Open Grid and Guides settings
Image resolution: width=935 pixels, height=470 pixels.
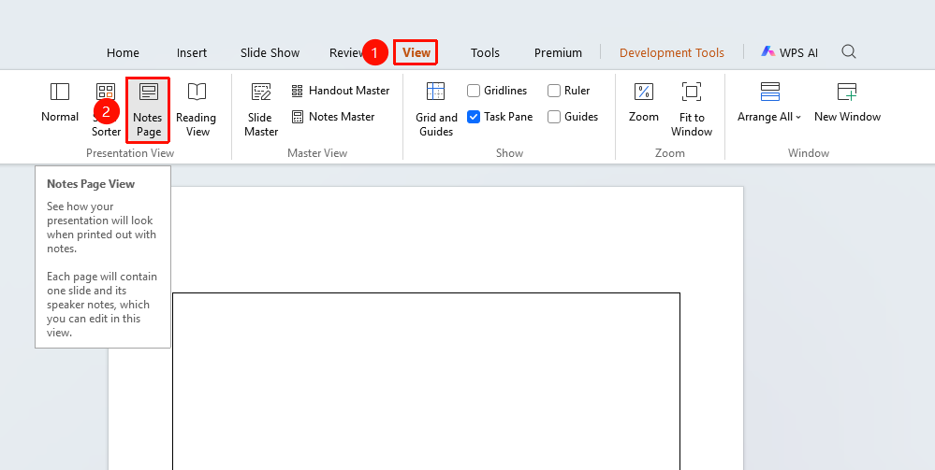tap(436, 109)
